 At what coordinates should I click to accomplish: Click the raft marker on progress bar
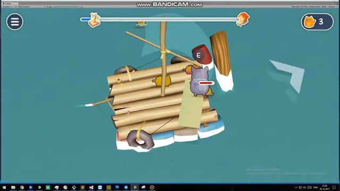(x=95, y=20)
